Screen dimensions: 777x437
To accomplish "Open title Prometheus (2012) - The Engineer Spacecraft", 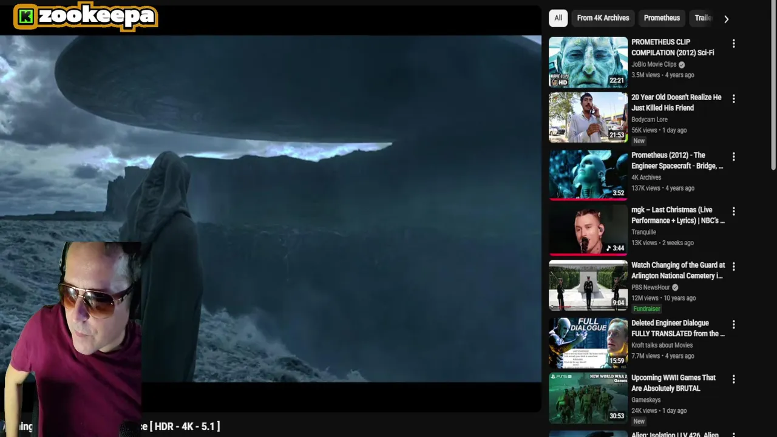I will click(x=677, y=160).
